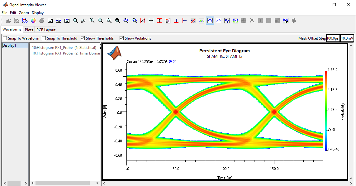Click the zoom in magnifier icon
This screenshot has height=186, width=356.
(x=92, y=21)
